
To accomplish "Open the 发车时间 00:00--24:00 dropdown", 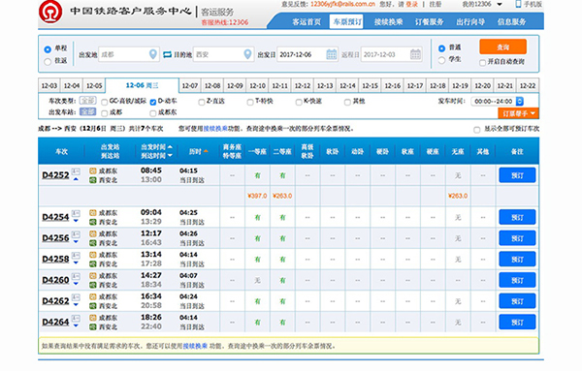I will [498, 101].
